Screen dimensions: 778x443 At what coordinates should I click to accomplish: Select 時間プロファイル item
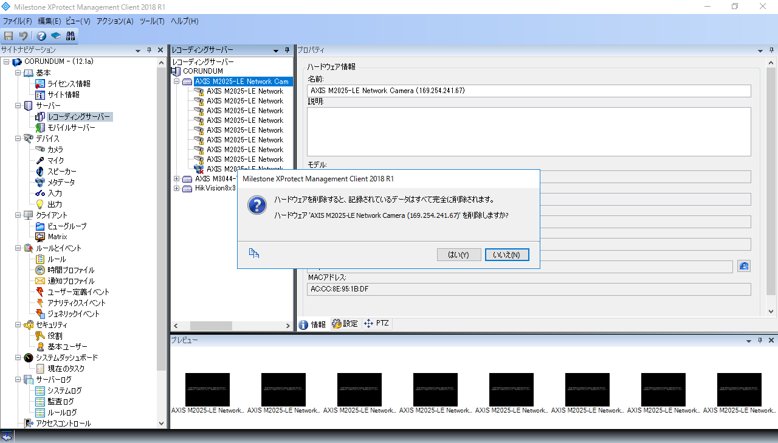click(71, 270)
